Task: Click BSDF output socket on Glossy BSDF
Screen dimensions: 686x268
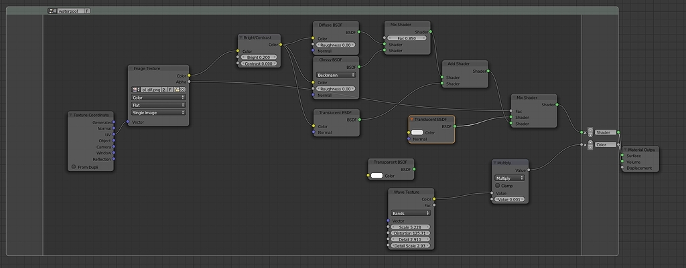Action: click(x=359, y=67)
